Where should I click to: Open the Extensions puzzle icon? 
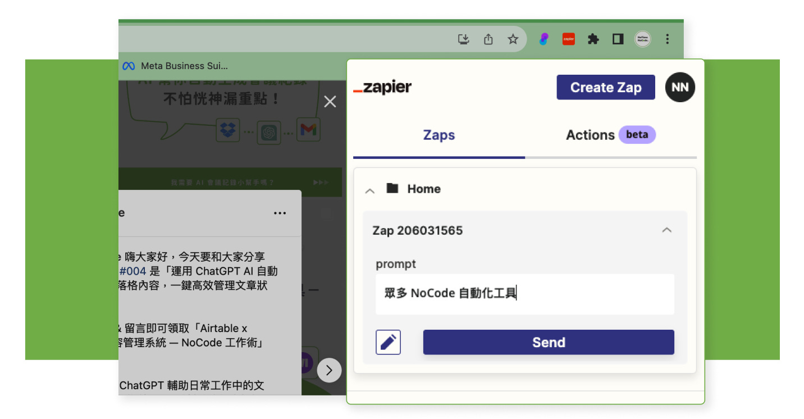[x=593, y=39]
